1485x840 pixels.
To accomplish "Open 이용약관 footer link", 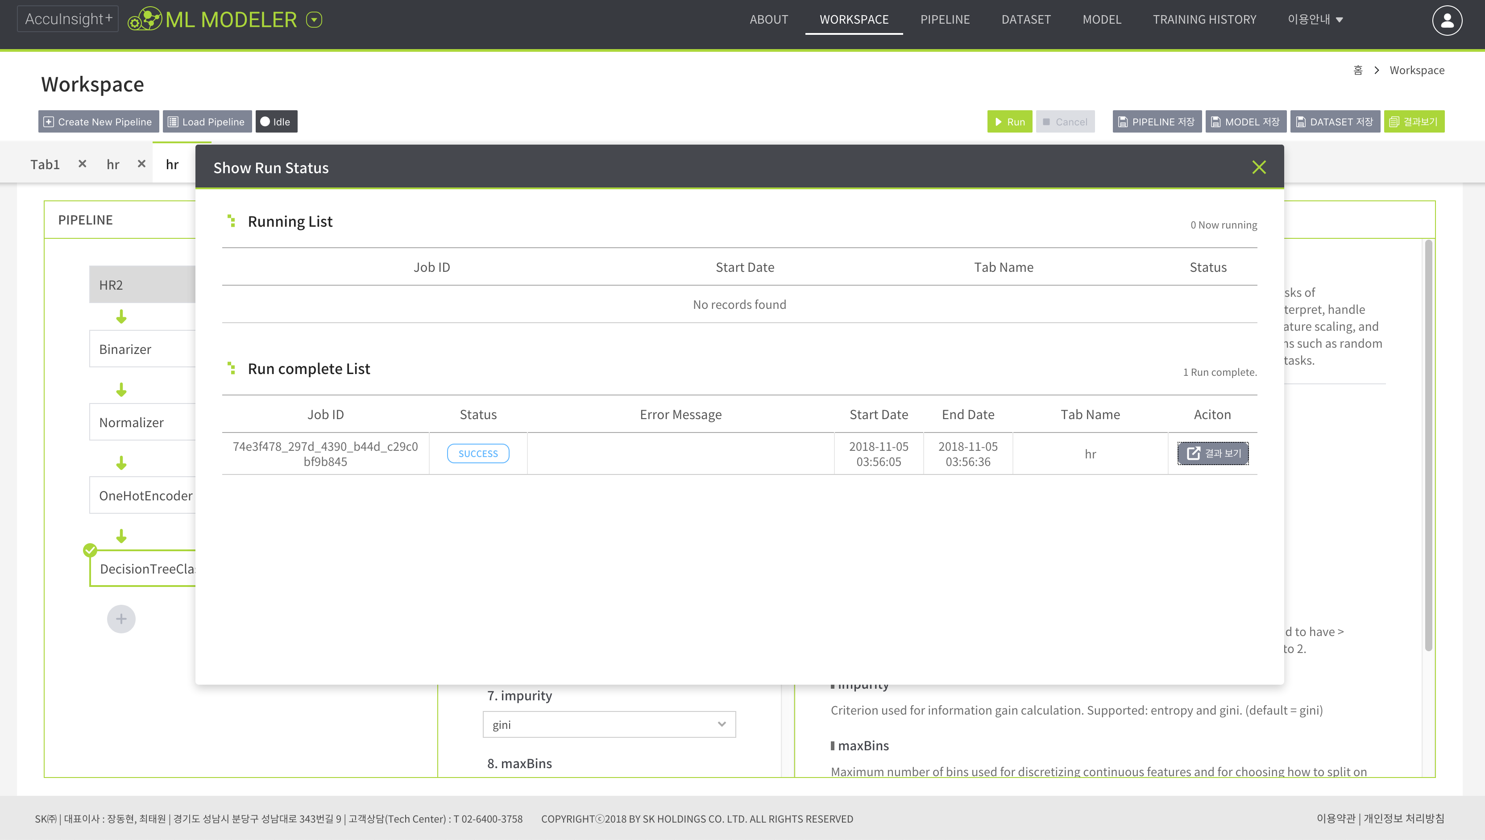I will pyautogui.click(x=1336, y=818).
